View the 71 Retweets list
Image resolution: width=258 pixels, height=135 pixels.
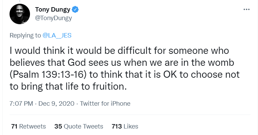tap(29, 126)
